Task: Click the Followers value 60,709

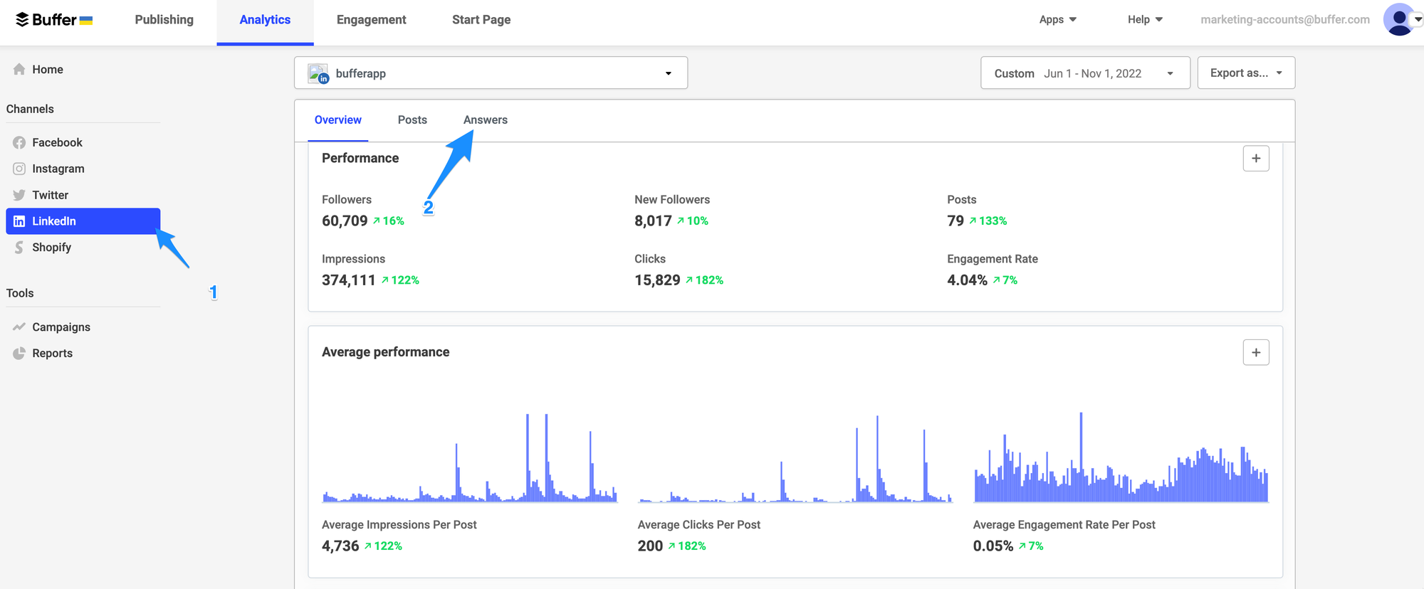Action: click(x=345, y=221)
